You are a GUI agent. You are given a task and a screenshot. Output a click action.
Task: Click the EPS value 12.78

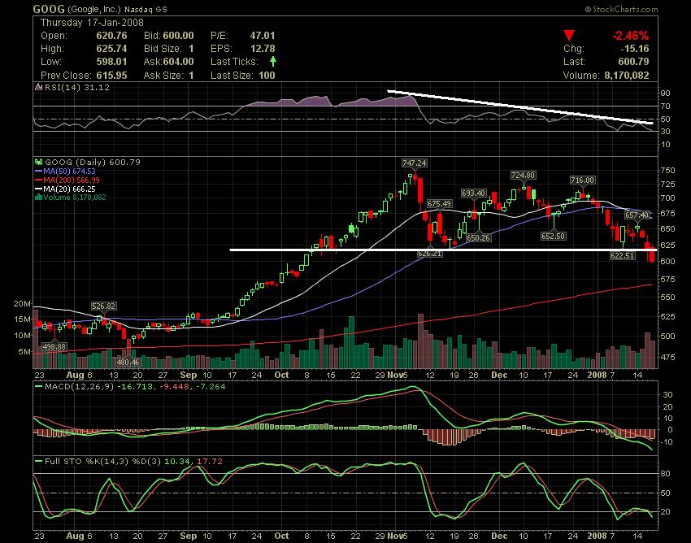click(x=263, y=49)
